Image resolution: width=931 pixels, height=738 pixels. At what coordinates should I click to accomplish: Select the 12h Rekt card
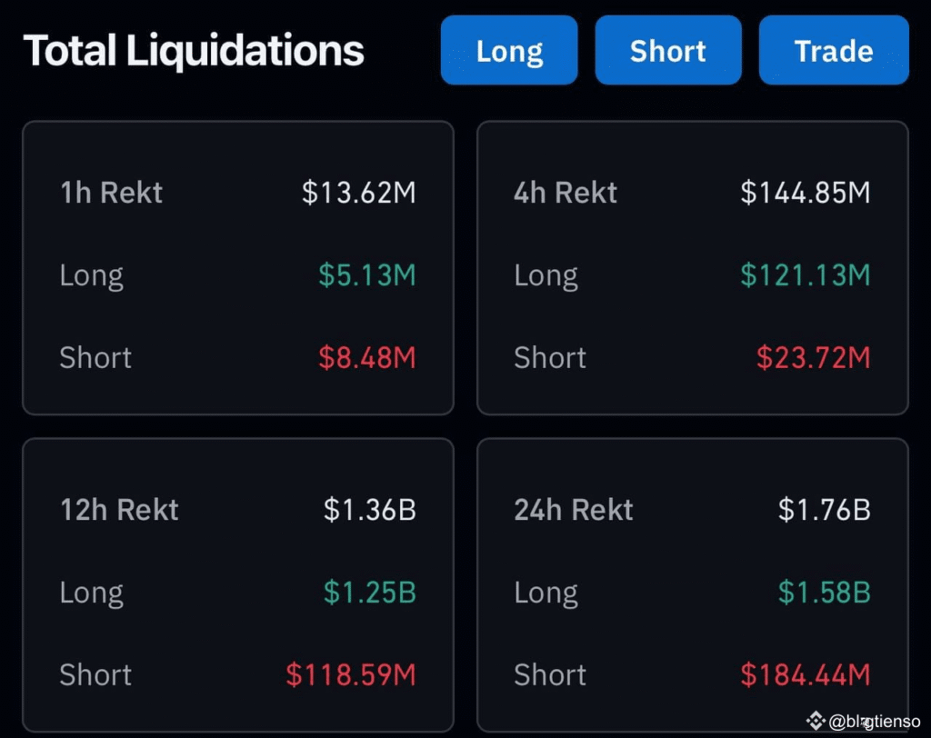pos(238,583)
